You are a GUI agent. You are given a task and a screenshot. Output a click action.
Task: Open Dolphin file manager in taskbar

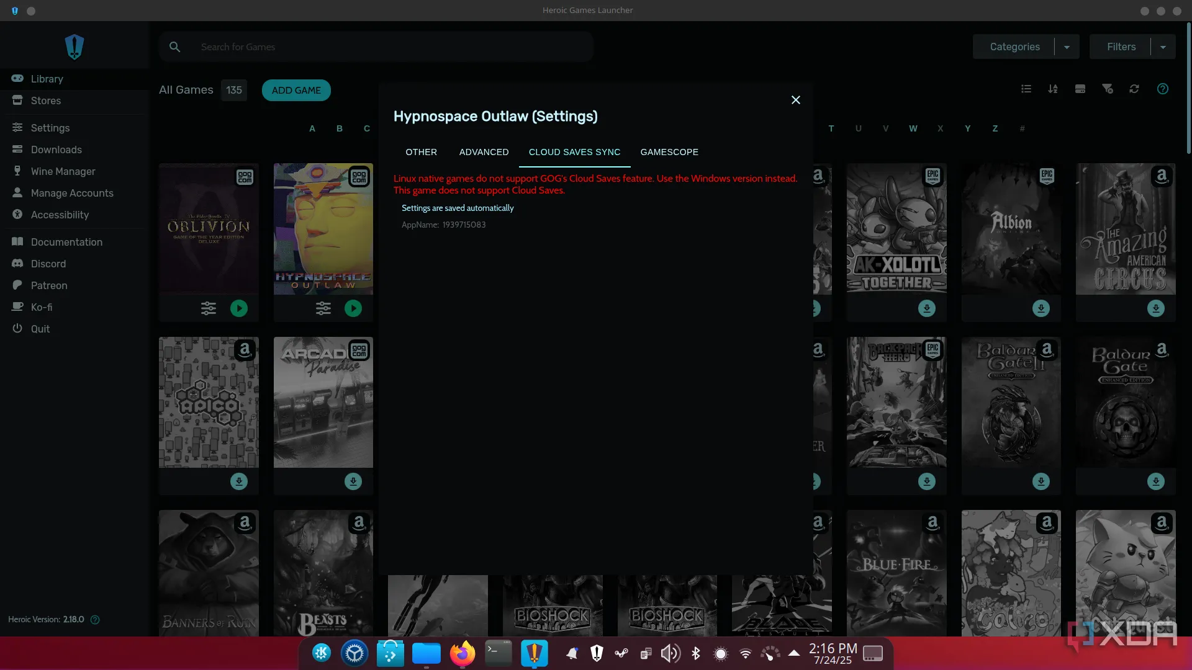427,653
